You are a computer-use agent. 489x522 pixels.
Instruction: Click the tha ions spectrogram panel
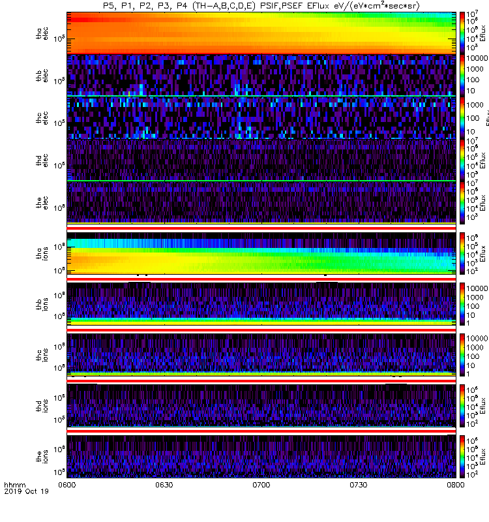261,253
